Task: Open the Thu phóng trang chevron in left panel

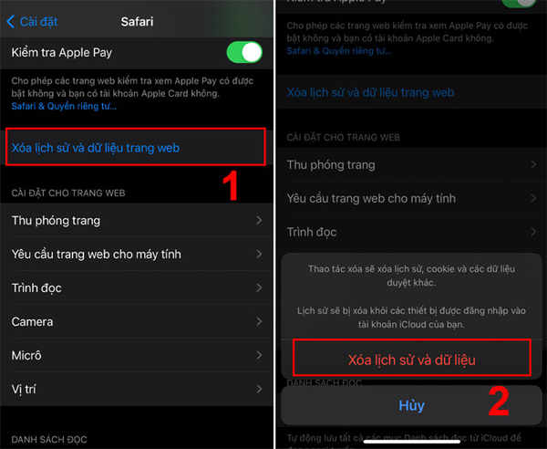Action: [259, 220]
